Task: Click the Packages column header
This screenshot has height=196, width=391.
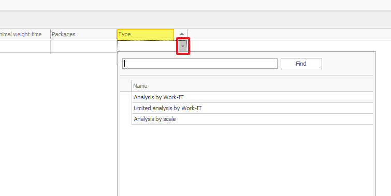Action: pyautogui.click(x=83, y=34)
